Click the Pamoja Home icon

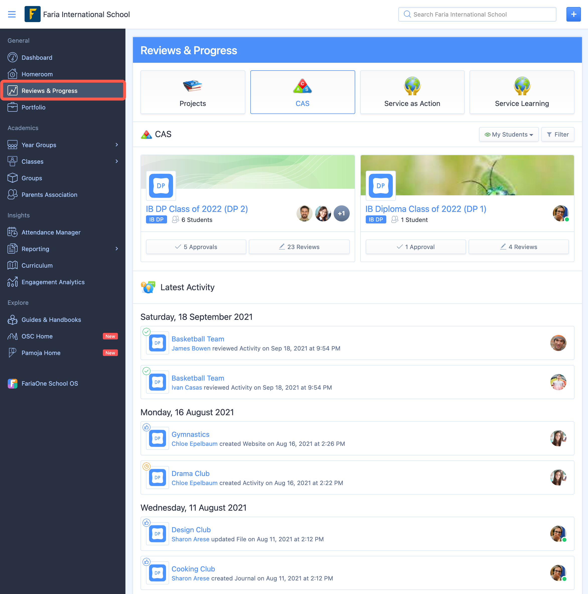[x=12, y=353]
